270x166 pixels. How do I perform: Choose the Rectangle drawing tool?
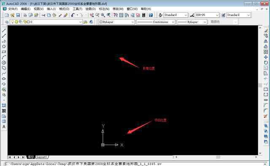4,52
